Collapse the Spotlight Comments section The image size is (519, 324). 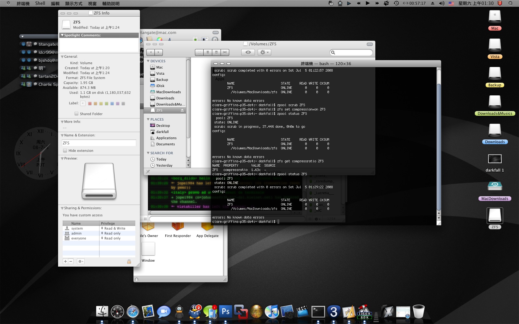(62, 35)
